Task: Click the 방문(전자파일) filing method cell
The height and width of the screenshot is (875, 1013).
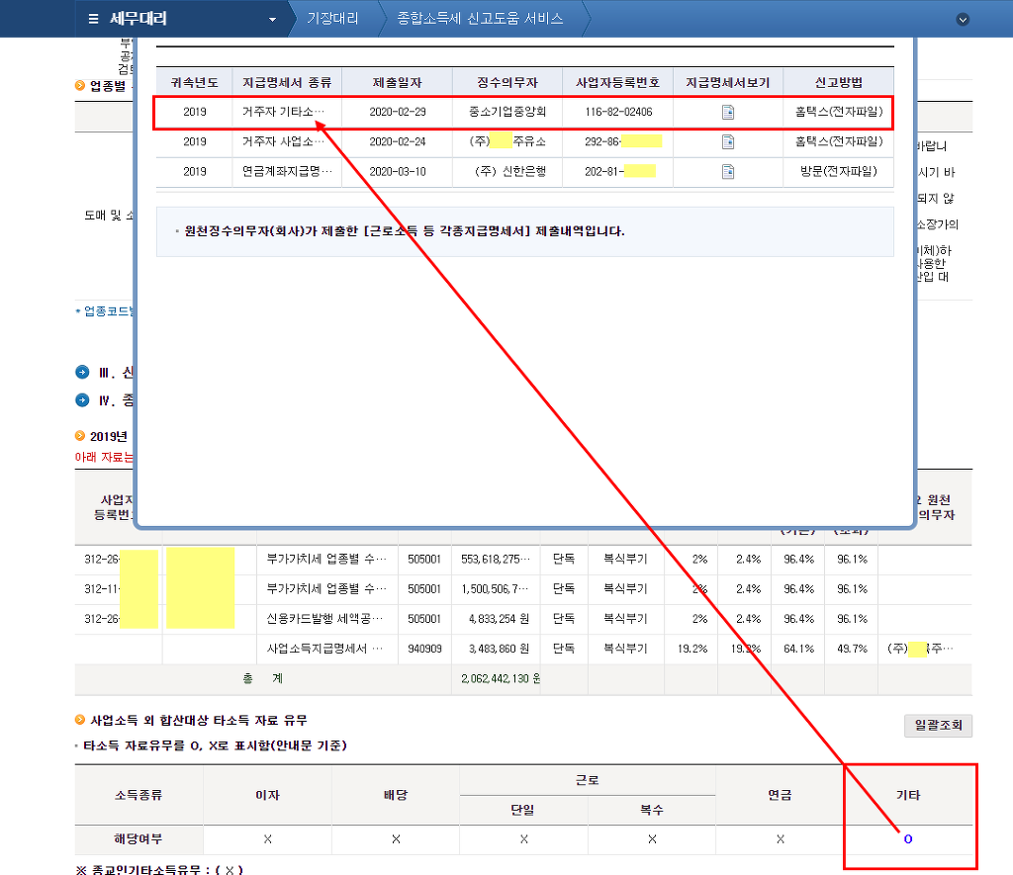Action: click(x=839, y=171)
